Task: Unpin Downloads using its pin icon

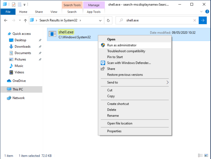Action: (x=40, y=47)
